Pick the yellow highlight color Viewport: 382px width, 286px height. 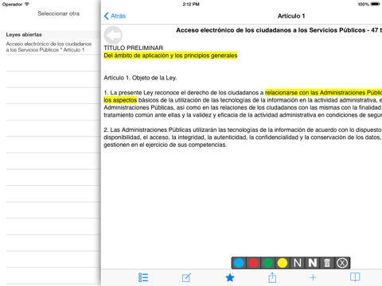tap(283, 263)
